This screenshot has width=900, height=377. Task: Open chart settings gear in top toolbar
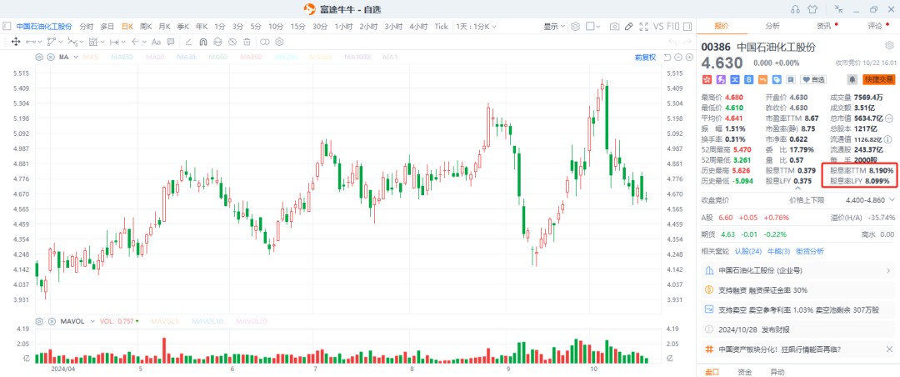(575, 27)
